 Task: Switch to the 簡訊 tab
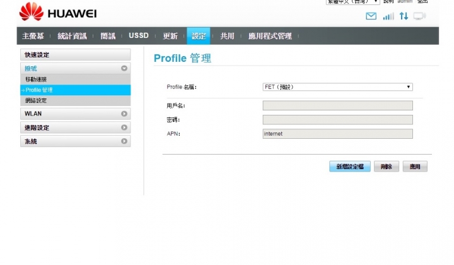[108, 36]
